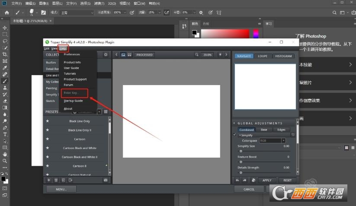Choose Preferences from Help menu
356x206 pixels.
coord(72,54)
